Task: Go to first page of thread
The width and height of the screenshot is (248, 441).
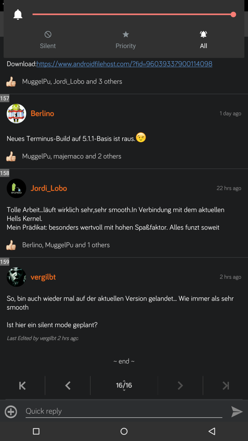Action: pyautogui.click(x=22, y=385)
